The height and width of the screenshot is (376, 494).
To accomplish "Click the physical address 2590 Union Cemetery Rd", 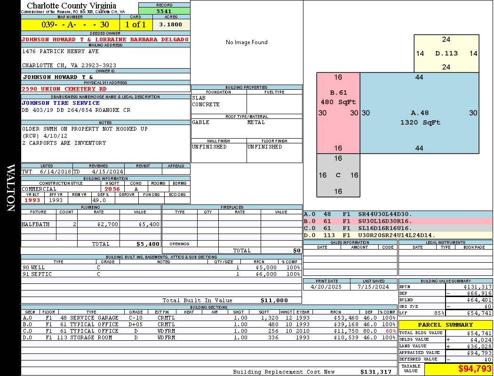I will click(x=64, y=89).
